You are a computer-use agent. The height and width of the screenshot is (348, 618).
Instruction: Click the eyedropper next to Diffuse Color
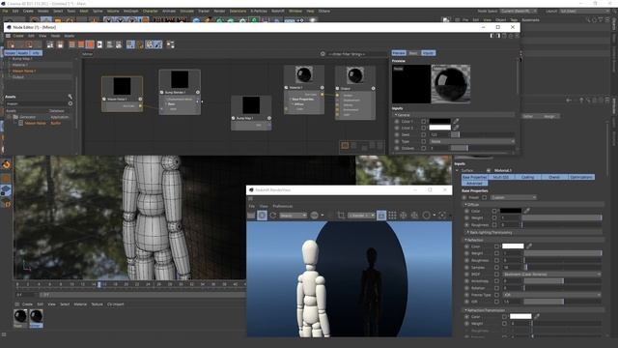click(526, 211)
